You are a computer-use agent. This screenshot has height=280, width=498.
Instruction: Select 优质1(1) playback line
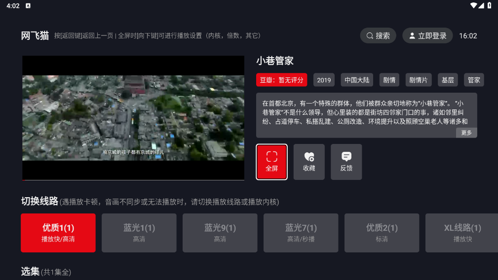pos(58,233)
